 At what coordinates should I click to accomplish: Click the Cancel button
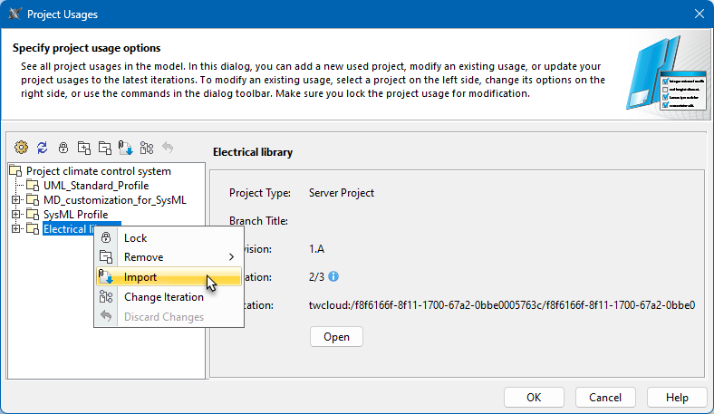click(x=604, y=397)
